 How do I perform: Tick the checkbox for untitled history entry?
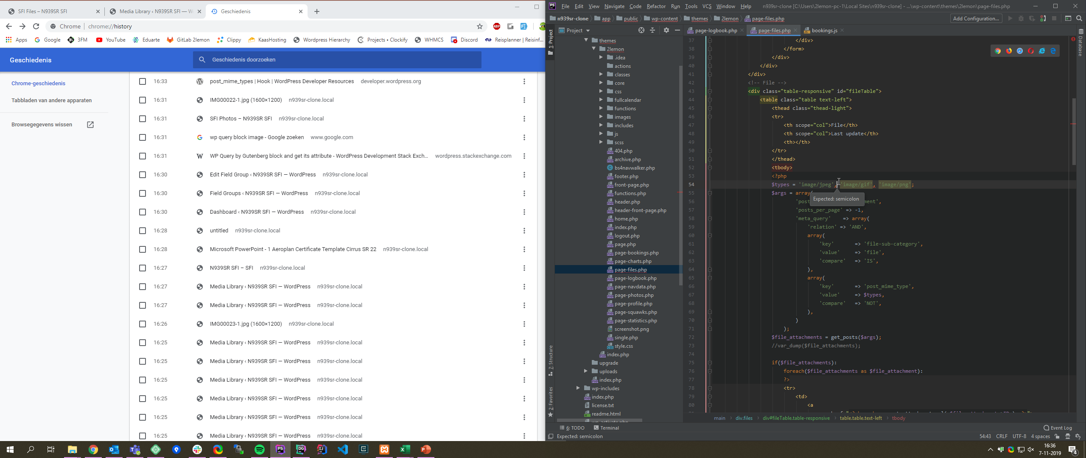[x=143, y=231]
